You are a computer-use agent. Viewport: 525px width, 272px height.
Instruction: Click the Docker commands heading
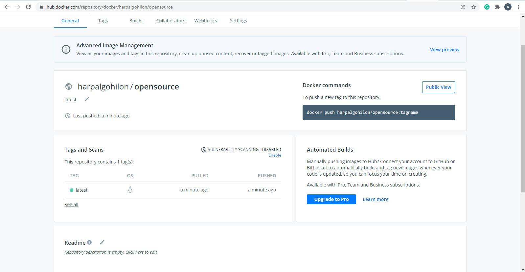327,85
